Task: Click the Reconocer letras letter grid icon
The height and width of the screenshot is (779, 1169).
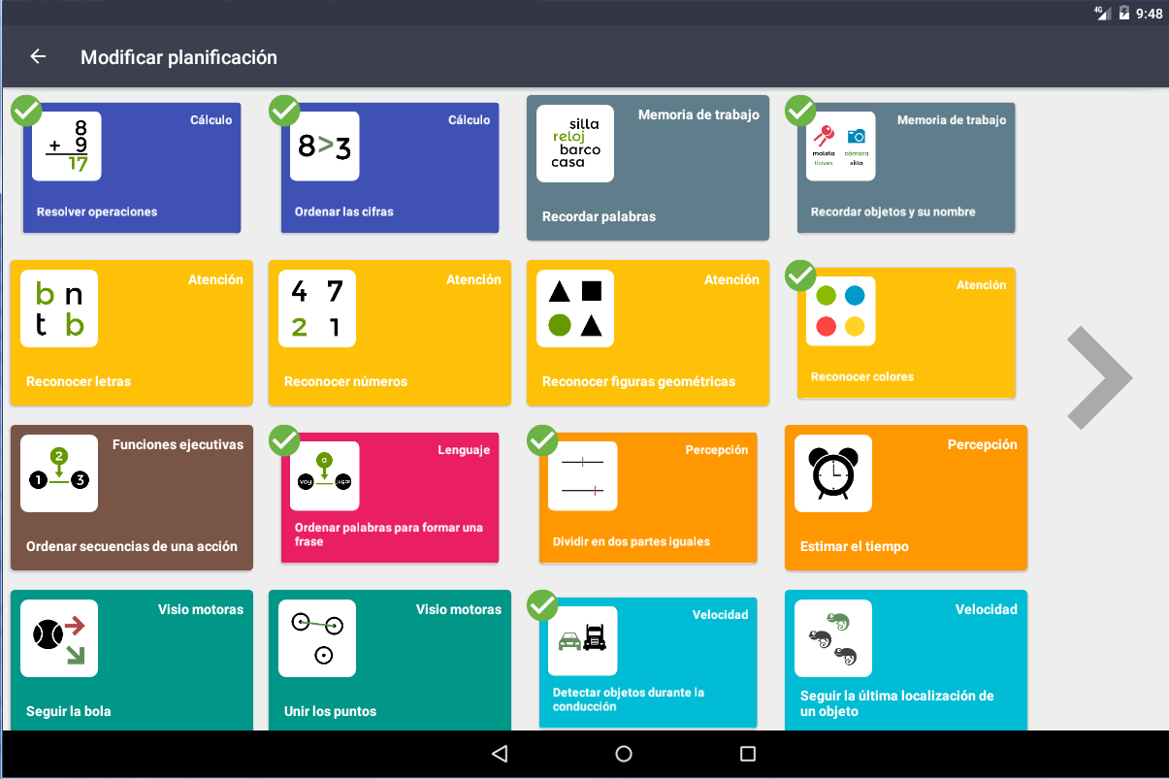Action: point(58,308)
